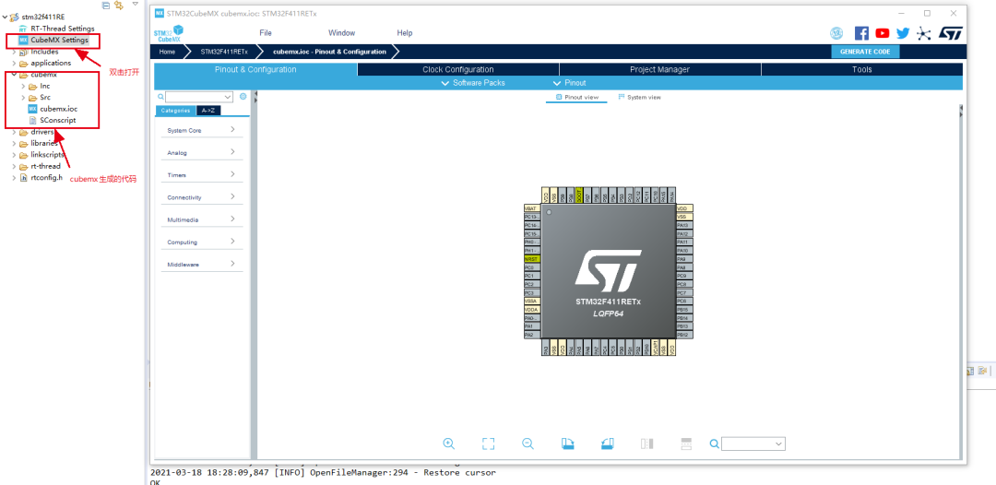The image size is (996, 485).
Task: Switch to Pinout & Configuration tab
Action: click(x=255, y=70)
